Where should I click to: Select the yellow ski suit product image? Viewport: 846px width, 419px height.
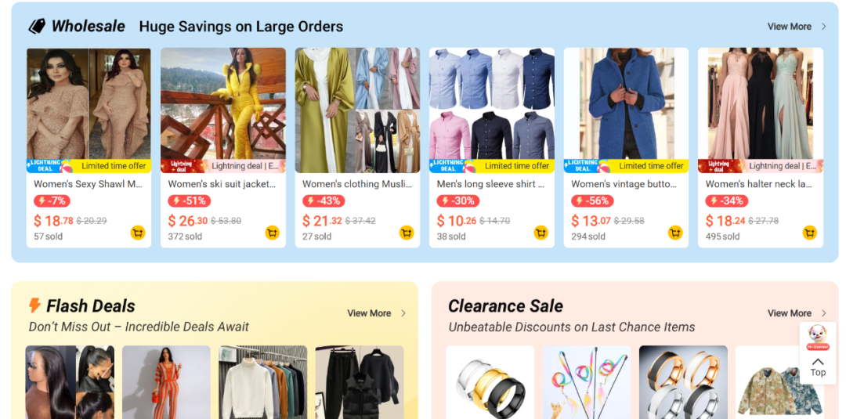click(x=223, y=103)
